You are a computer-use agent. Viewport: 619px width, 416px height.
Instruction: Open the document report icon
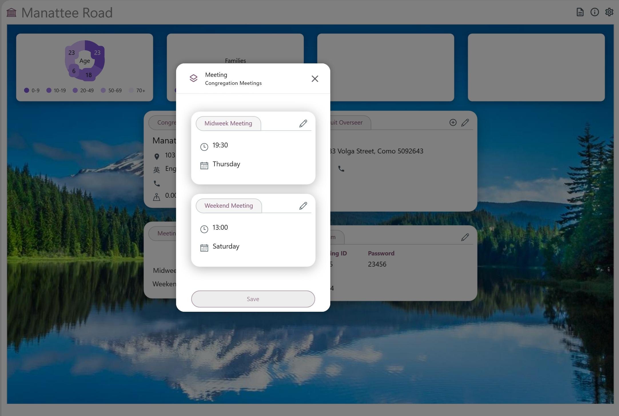[580, 12]
